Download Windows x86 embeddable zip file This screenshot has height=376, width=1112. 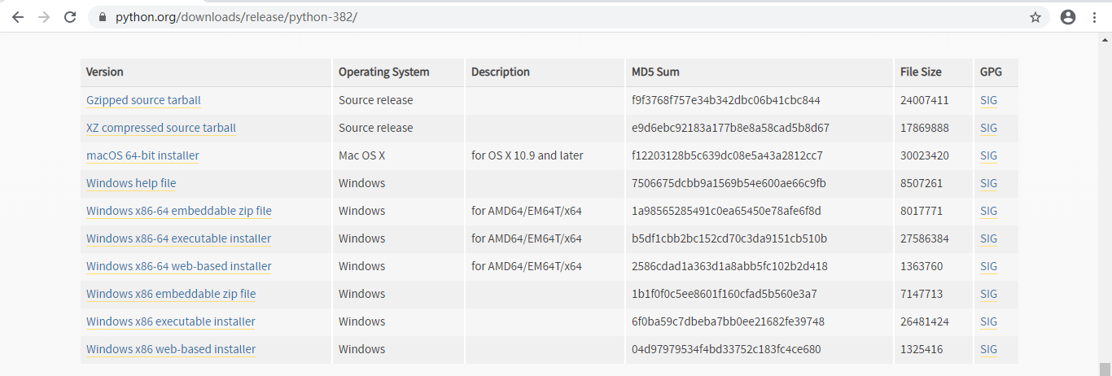[171, 294]
